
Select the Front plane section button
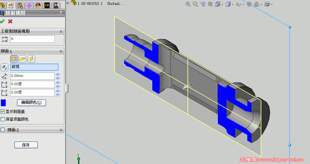click(x=14, y=59)
